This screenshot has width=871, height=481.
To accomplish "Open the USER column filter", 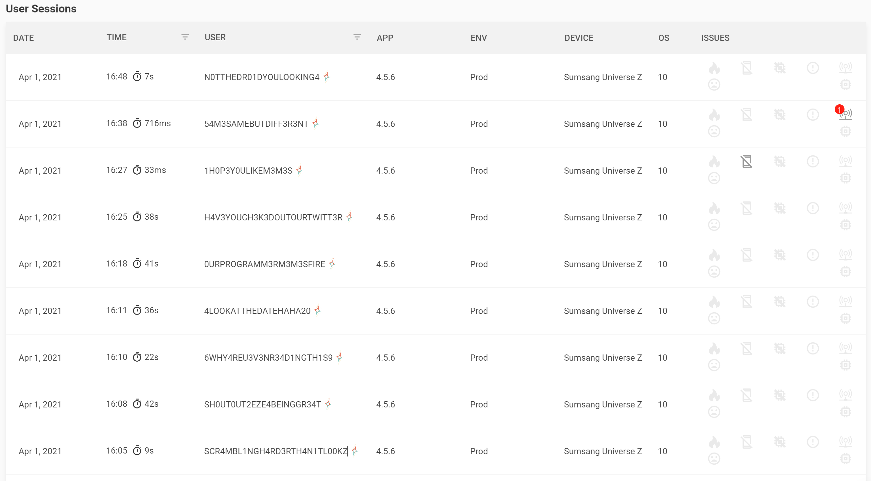I will coord(357,37).
